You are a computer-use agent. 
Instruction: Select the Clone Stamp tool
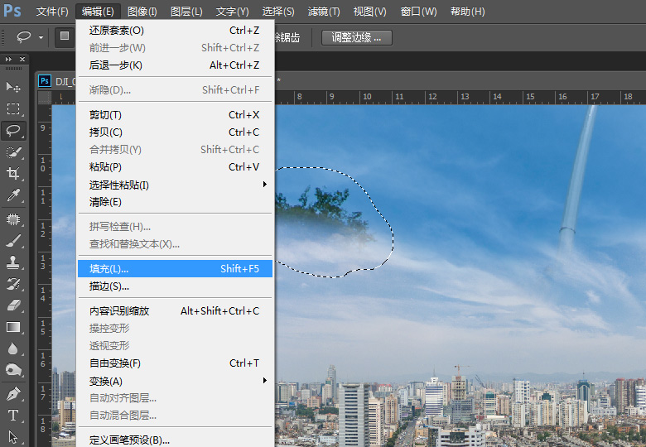(x=13, y=262)
